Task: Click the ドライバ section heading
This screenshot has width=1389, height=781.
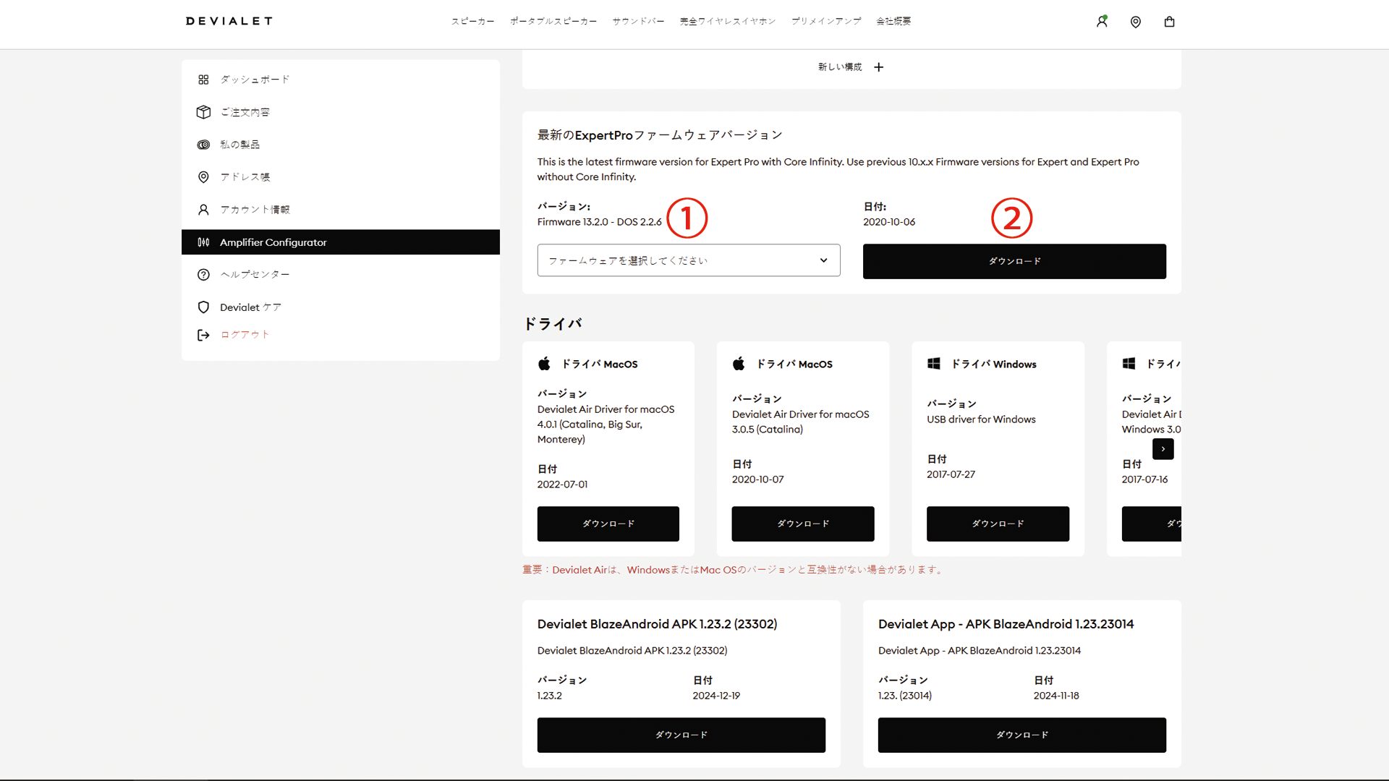Action: [x=553, y=323]
